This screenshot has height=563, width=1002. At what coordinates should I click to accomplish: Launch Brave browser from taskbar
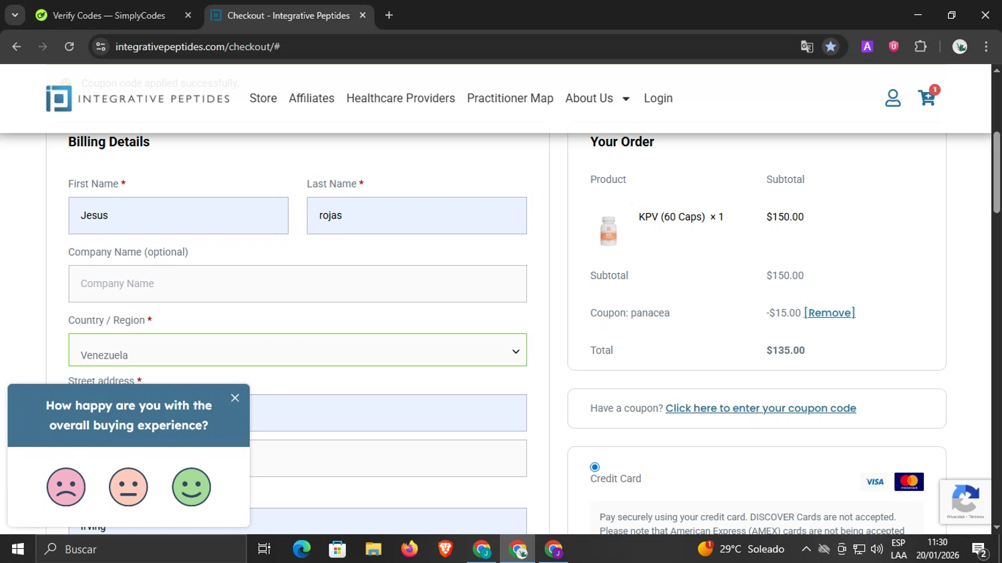[446, 549]
